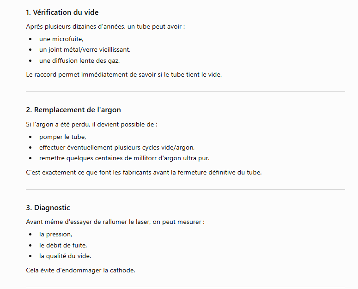The image size is (358, 289).
Task: Click the heading "3. Diagnostic"
Action: point(48,208)
